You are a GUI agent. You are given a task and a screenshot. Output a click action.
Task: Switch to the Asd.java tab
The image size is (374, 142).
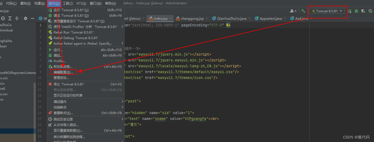(302, 19)
